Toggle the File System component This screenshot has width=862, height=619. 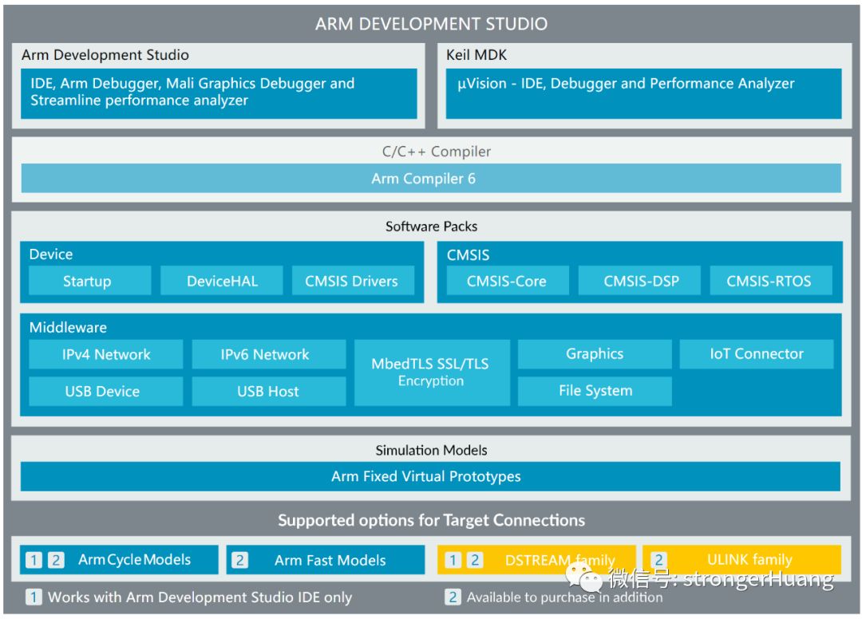(x=595, y=391)
